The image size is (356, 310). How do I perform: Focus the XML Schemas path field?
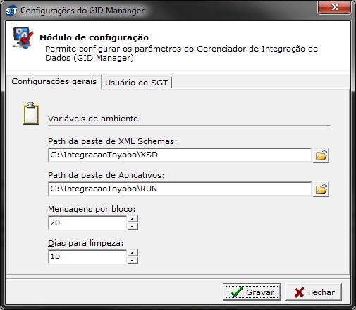[180, 155]
